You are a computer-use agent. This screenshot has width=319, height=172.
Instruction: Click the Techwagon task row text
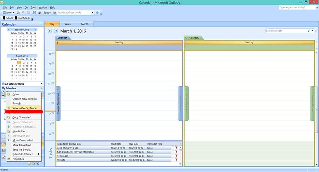(63, 156)
